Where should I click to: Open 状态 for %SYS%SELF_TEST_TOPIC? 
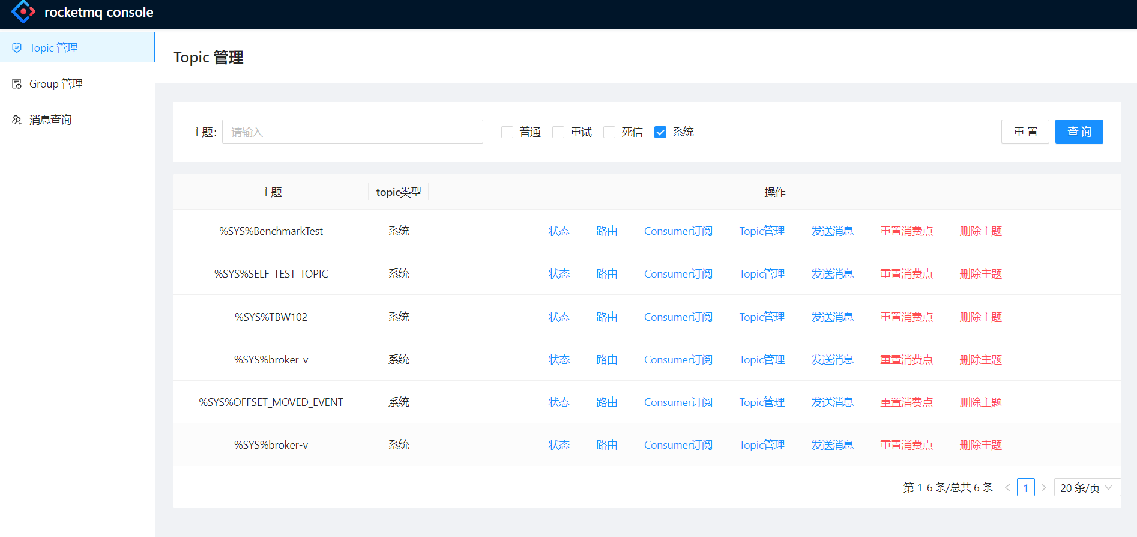(559, 274)
